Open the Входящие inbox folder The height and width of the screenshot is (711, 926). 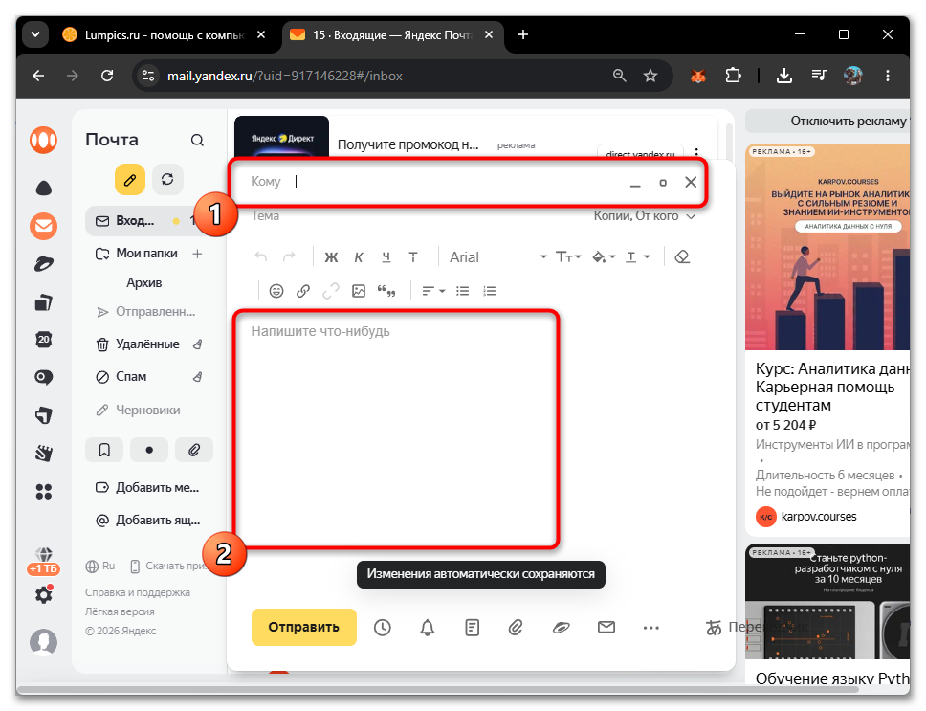click(140, 221)
